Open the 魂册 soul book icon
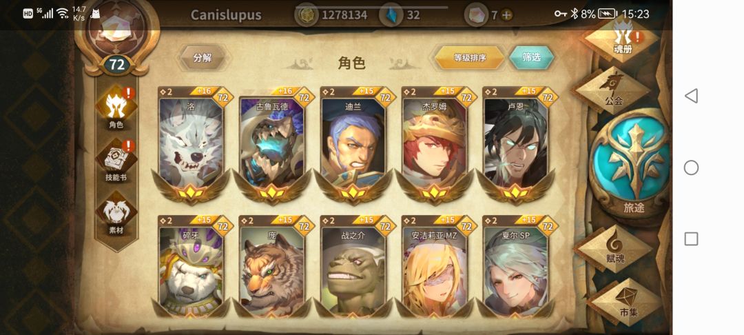This screenshot has height=335, width=744. [x=622, y=39]
